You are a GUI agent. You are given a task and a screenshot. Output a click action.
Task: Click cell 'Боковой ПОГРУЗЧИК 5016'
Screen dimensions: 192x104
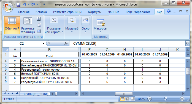click(49, 74)
